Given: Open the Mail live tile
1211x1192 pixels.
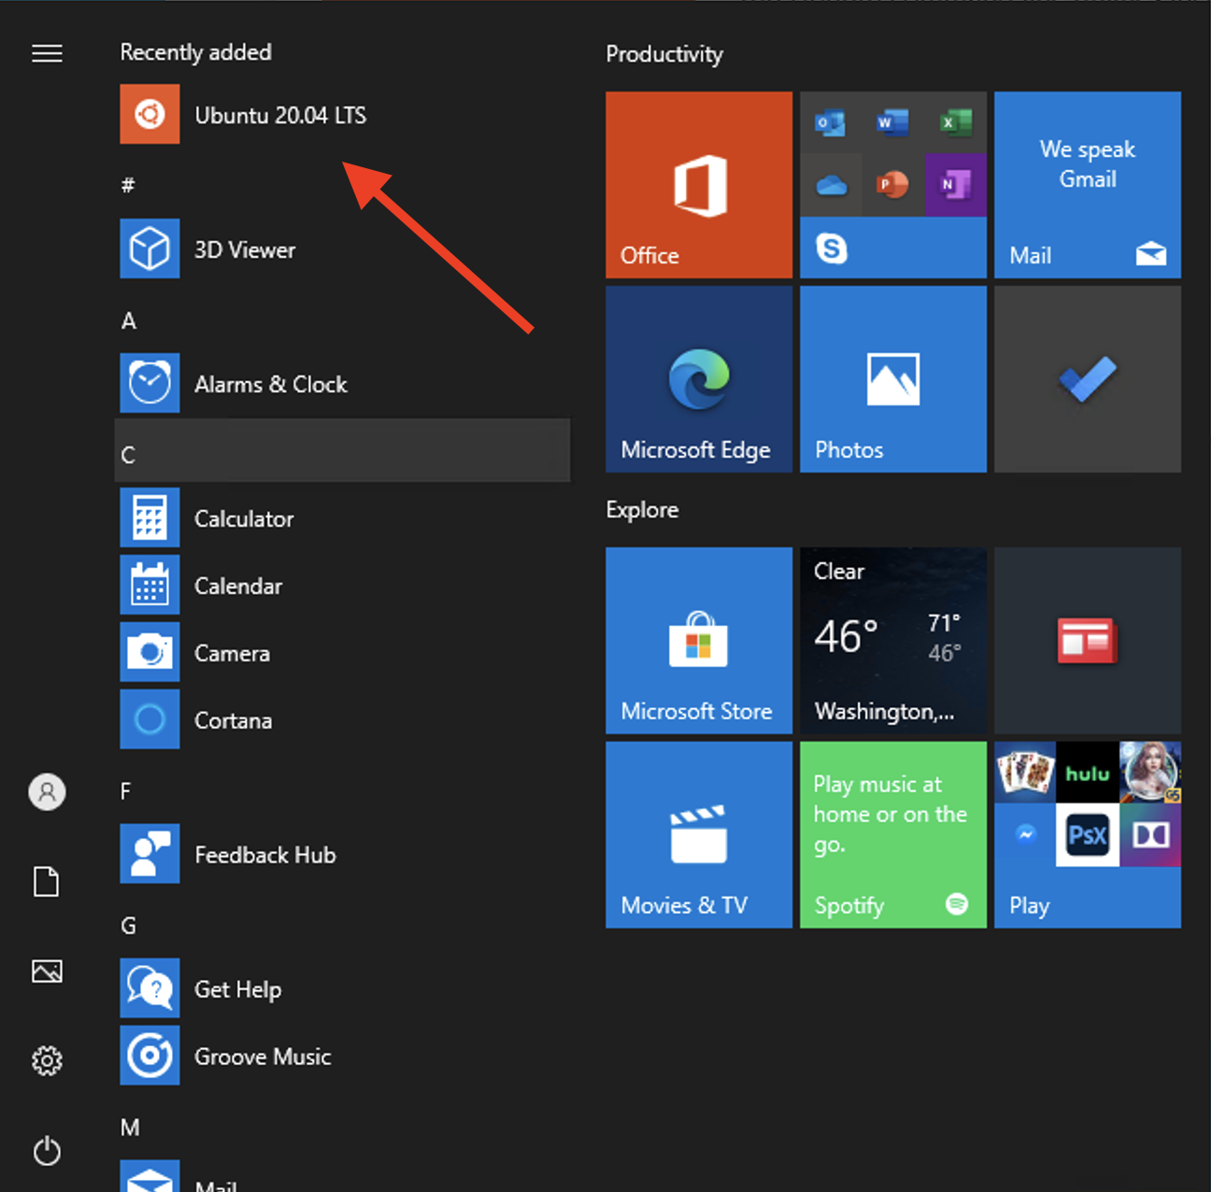Looking at the screenshot, I should (x=1088, y=185).
